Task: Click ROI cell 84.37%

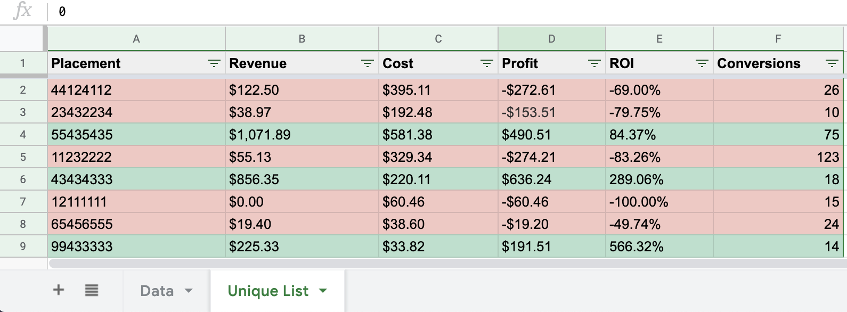Action: coord(659,135)
